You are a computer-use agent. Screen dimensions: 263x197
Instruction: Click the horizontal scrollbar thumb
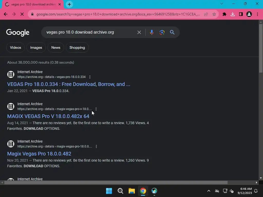tap(116, 182)
